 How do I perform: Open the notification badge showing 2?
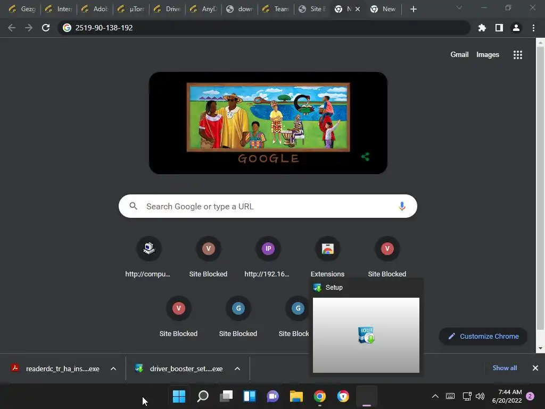530,396
